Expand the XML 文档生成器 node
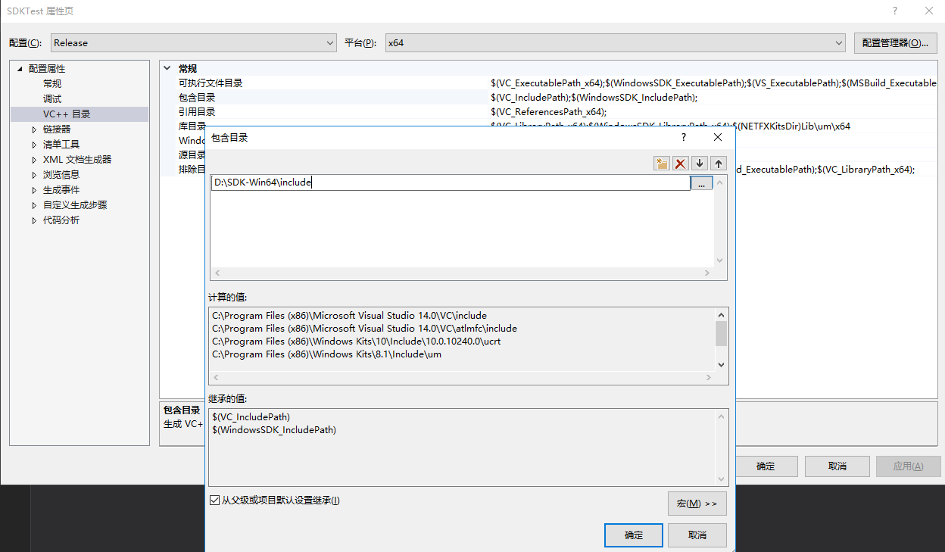945x552 pixels. point(34,160)
